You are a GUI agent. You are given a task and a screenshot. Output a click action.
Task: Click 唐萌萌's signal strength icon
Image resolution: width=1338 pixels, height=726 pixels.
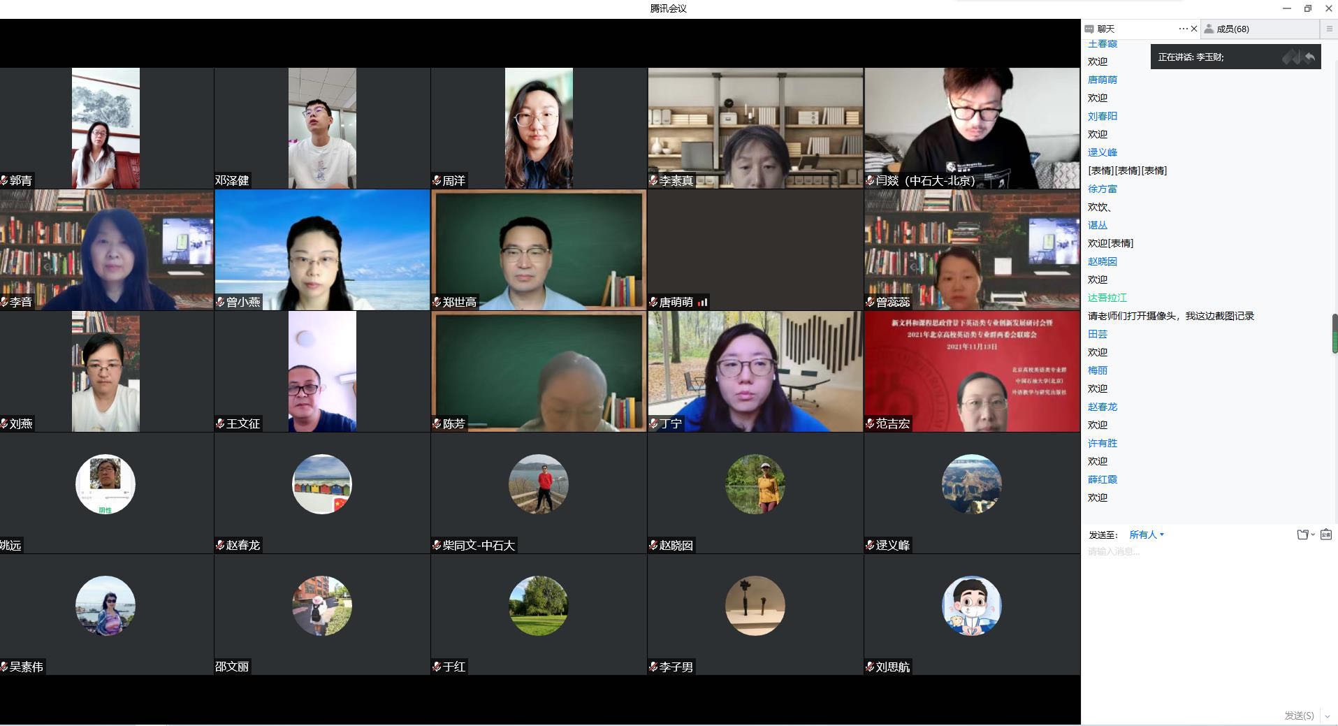coord(702,302)
